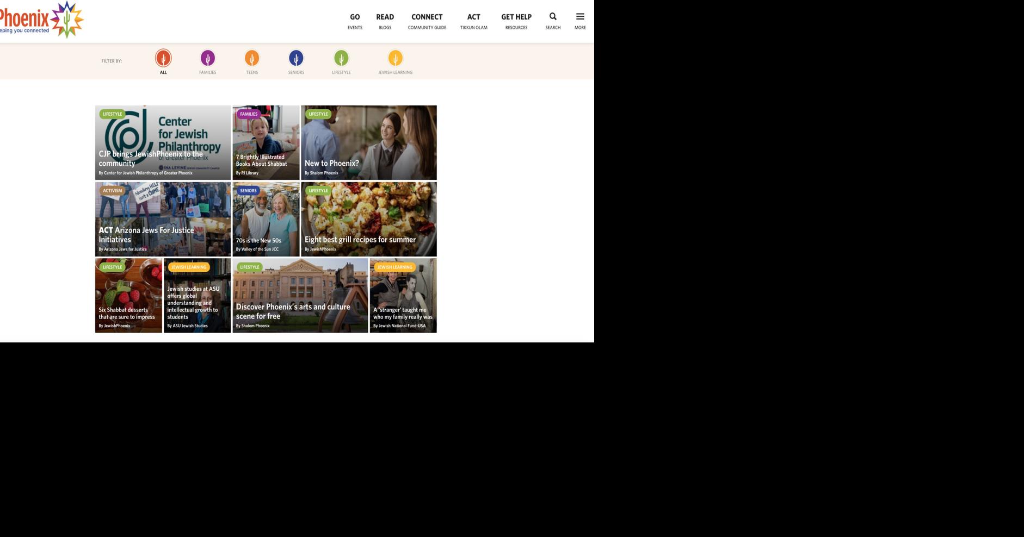Open GO Events menu
This screenshot has width=1024, height=537.
pos(355,21)
